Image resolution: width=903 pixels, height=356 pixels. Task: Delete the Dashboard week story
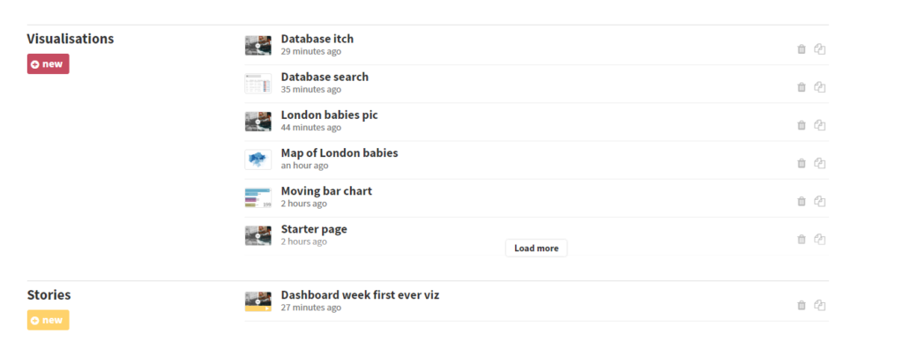[802, 305]
